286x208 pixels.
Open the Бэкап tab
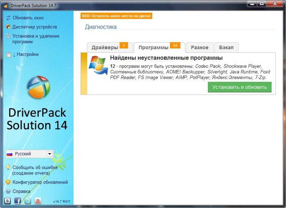226,47
